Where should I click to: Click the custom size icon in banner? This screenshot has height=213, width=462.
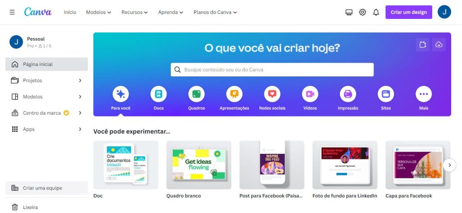pos(423,45)
